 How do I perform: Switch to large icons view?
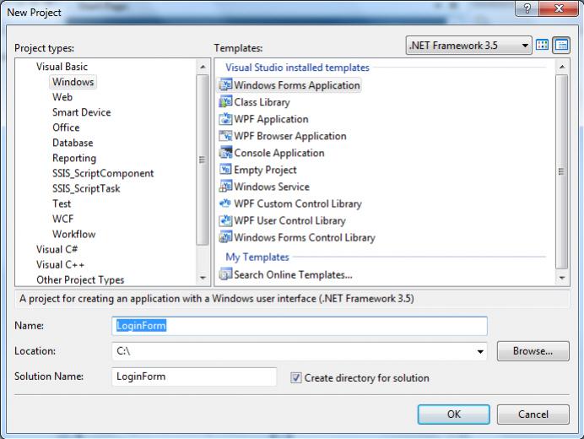pos(543,45)
